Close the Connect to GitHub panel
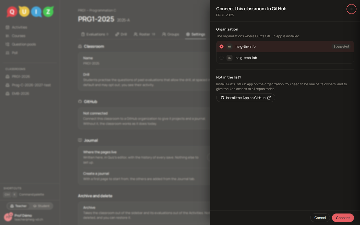 (x=351, y=9)
